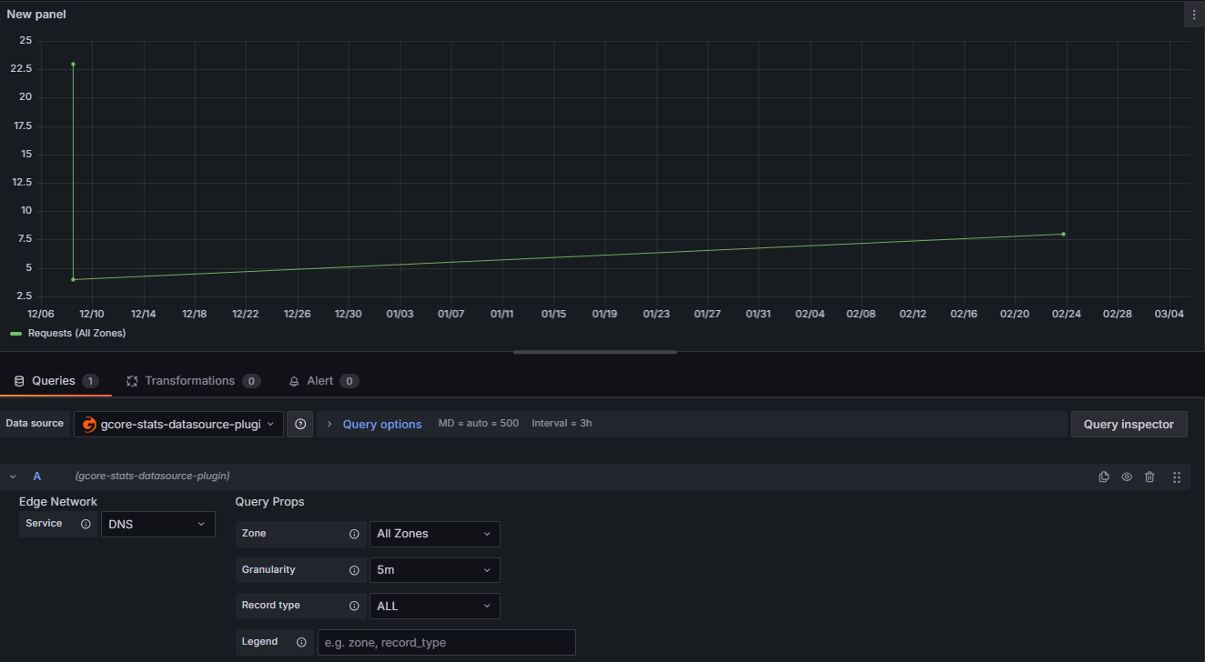Click the datasource help info icon
This screenshot has height=662, width=1205.
tap(299, 424)
